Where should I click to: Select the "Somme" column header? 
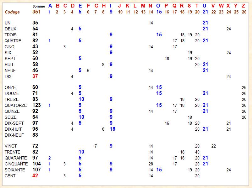39,6
